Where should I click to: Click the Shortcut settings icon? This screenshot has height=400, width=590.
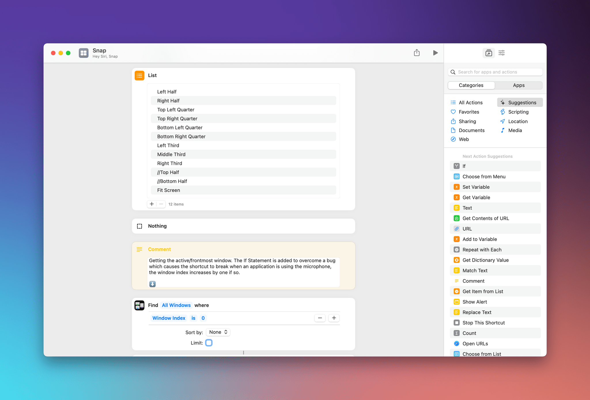pos(502,53)
